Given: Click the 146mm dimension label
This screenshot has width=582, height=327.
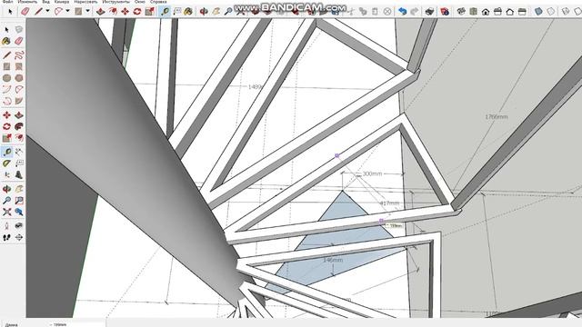Looking at the screenshot, I should (333, 260).
